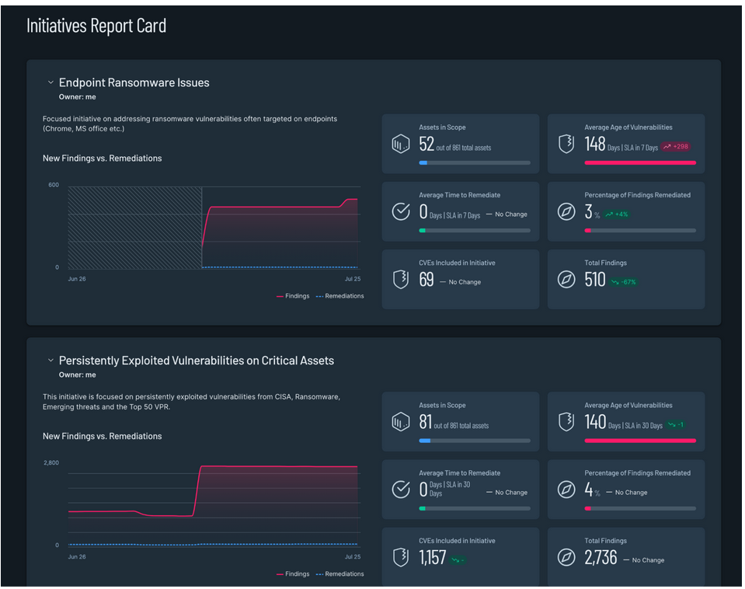Collapse Persistently Exploited Vulnerabilities on Critical Assets section
745x589 pixels.
(x=50, y=361)
